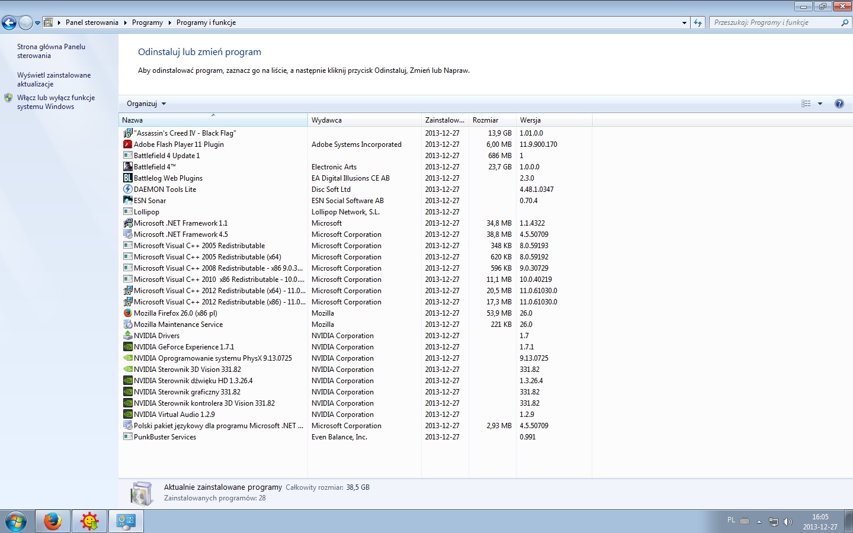
Task: Launch Firefox from the taskbar
Action: pos(53,522)
